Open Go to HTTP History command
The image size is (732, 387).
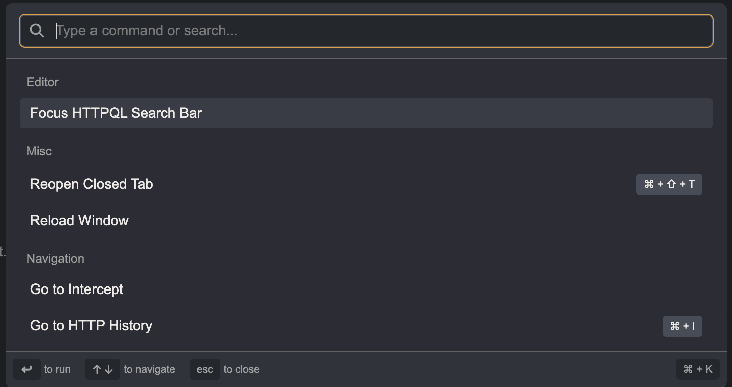pyautogui.click(x=366, y=326)
